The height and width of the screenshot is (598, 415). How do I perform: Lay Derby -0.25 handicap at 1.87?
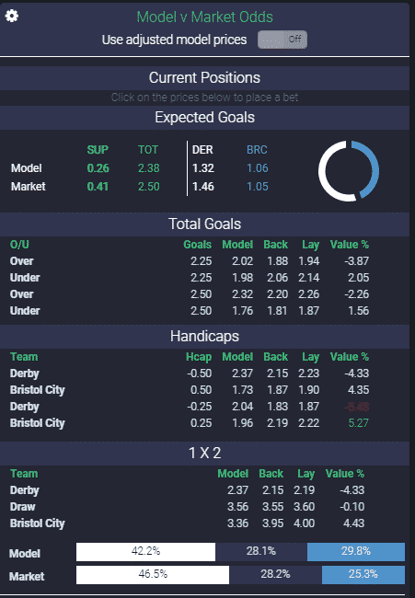308,406
